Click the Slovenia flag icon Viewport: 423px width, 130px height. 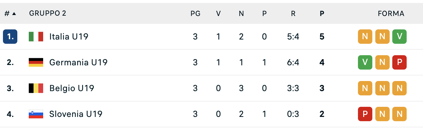tap(36, 114)
